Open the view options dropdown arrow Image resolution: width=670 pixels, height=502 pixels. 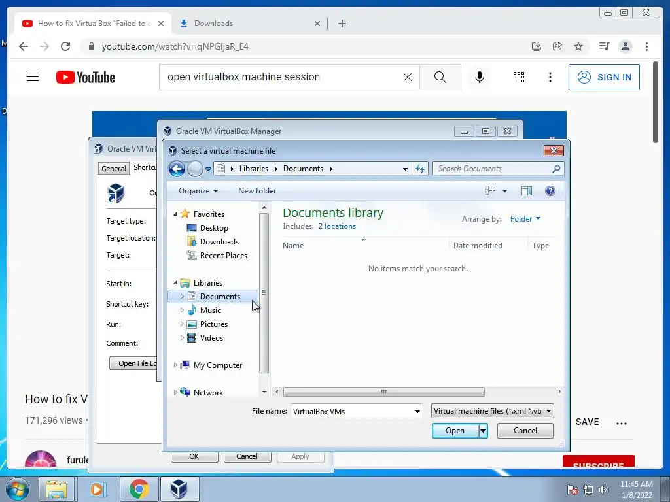[504, 191]
